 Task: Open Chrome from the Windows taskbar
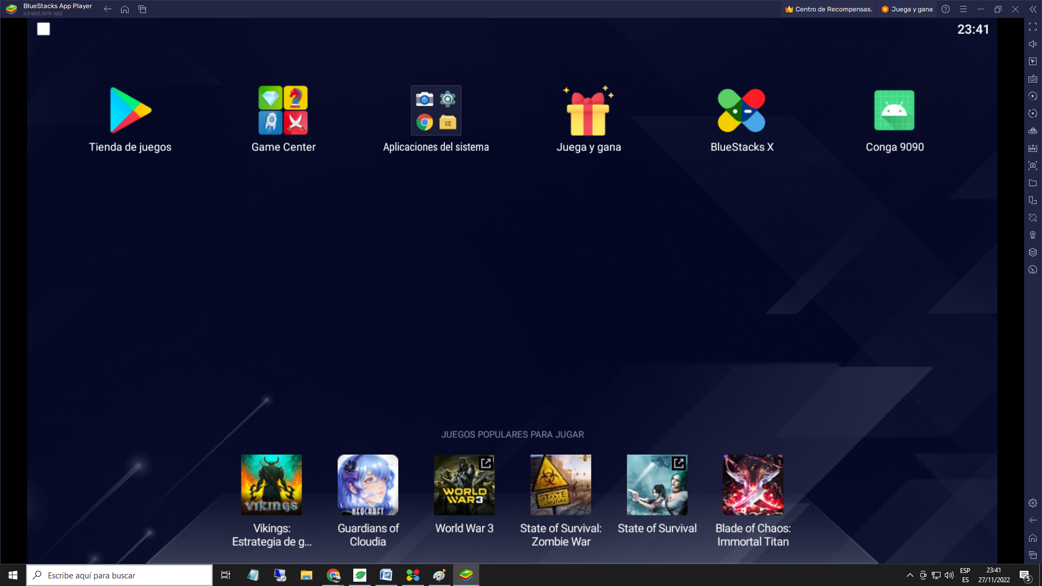333,575
